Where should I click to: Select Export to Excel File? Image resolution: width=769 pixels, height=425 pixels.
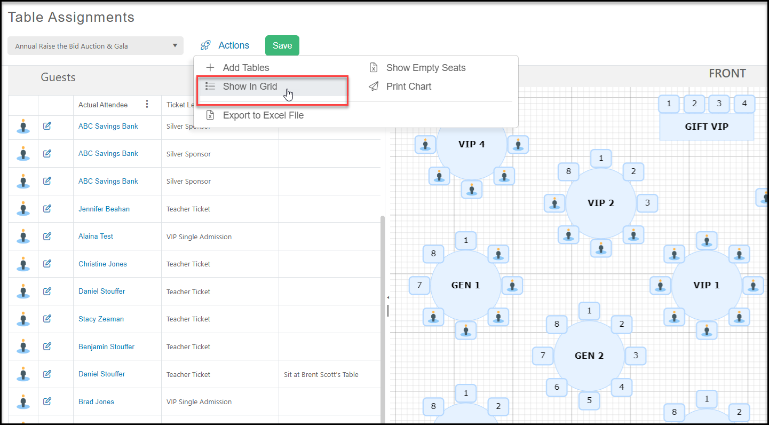[x=263, y=115]
